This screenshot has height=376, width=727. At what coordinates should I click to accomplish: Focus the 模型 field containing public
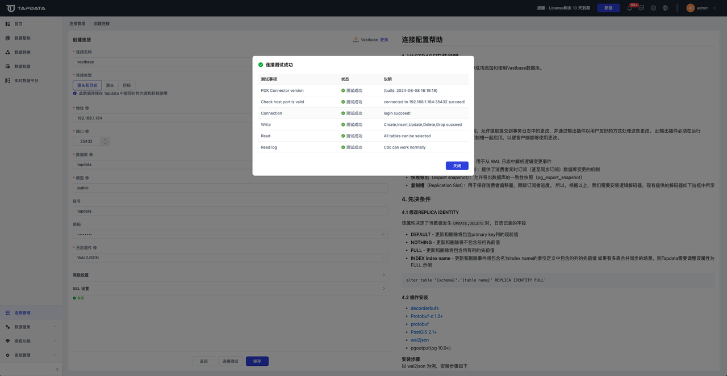(231, 188)
